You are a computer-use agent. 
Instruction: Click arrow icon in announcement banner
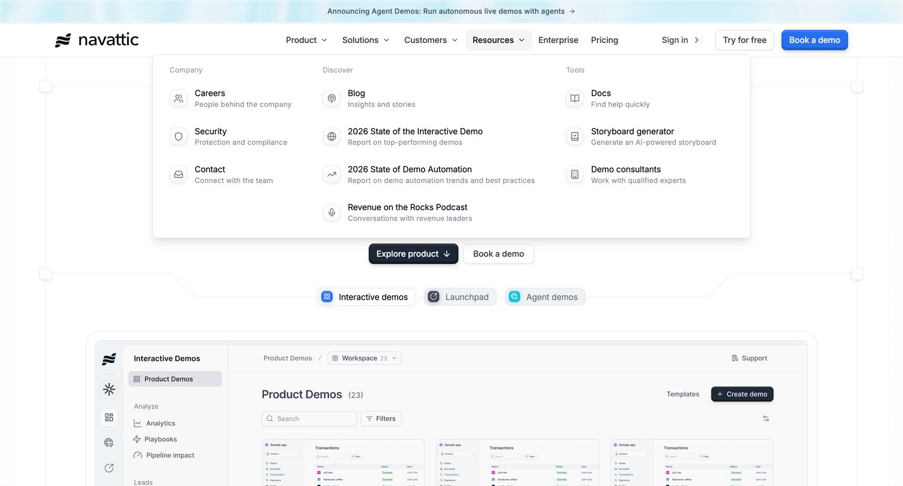click(x=572, y=11)
